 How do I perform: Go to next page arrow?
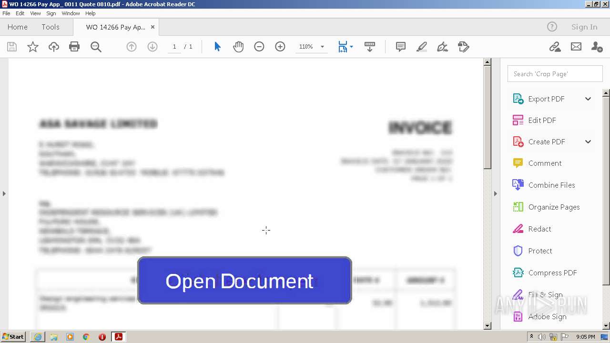point(152,47)
